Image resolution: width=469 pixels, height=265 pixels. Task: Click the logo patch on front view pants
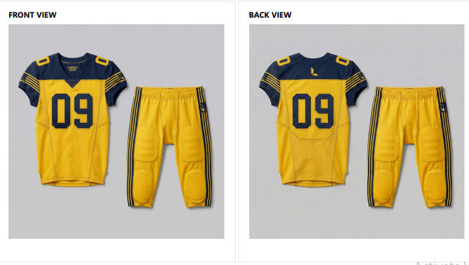point(203,107)
